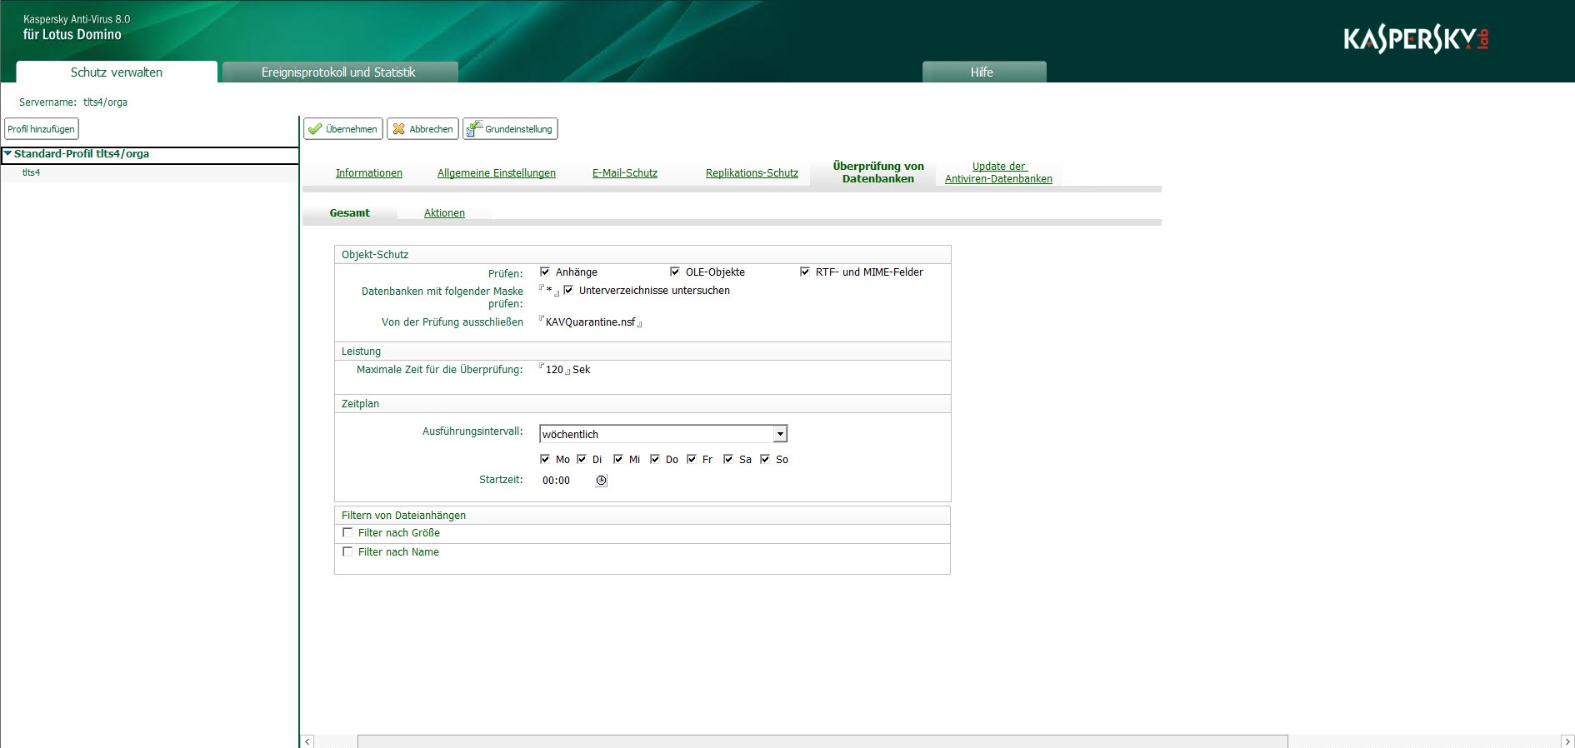Open the Hilfe tab
The width and height of the screenshot is (1575, 748).
coord(982,72)
